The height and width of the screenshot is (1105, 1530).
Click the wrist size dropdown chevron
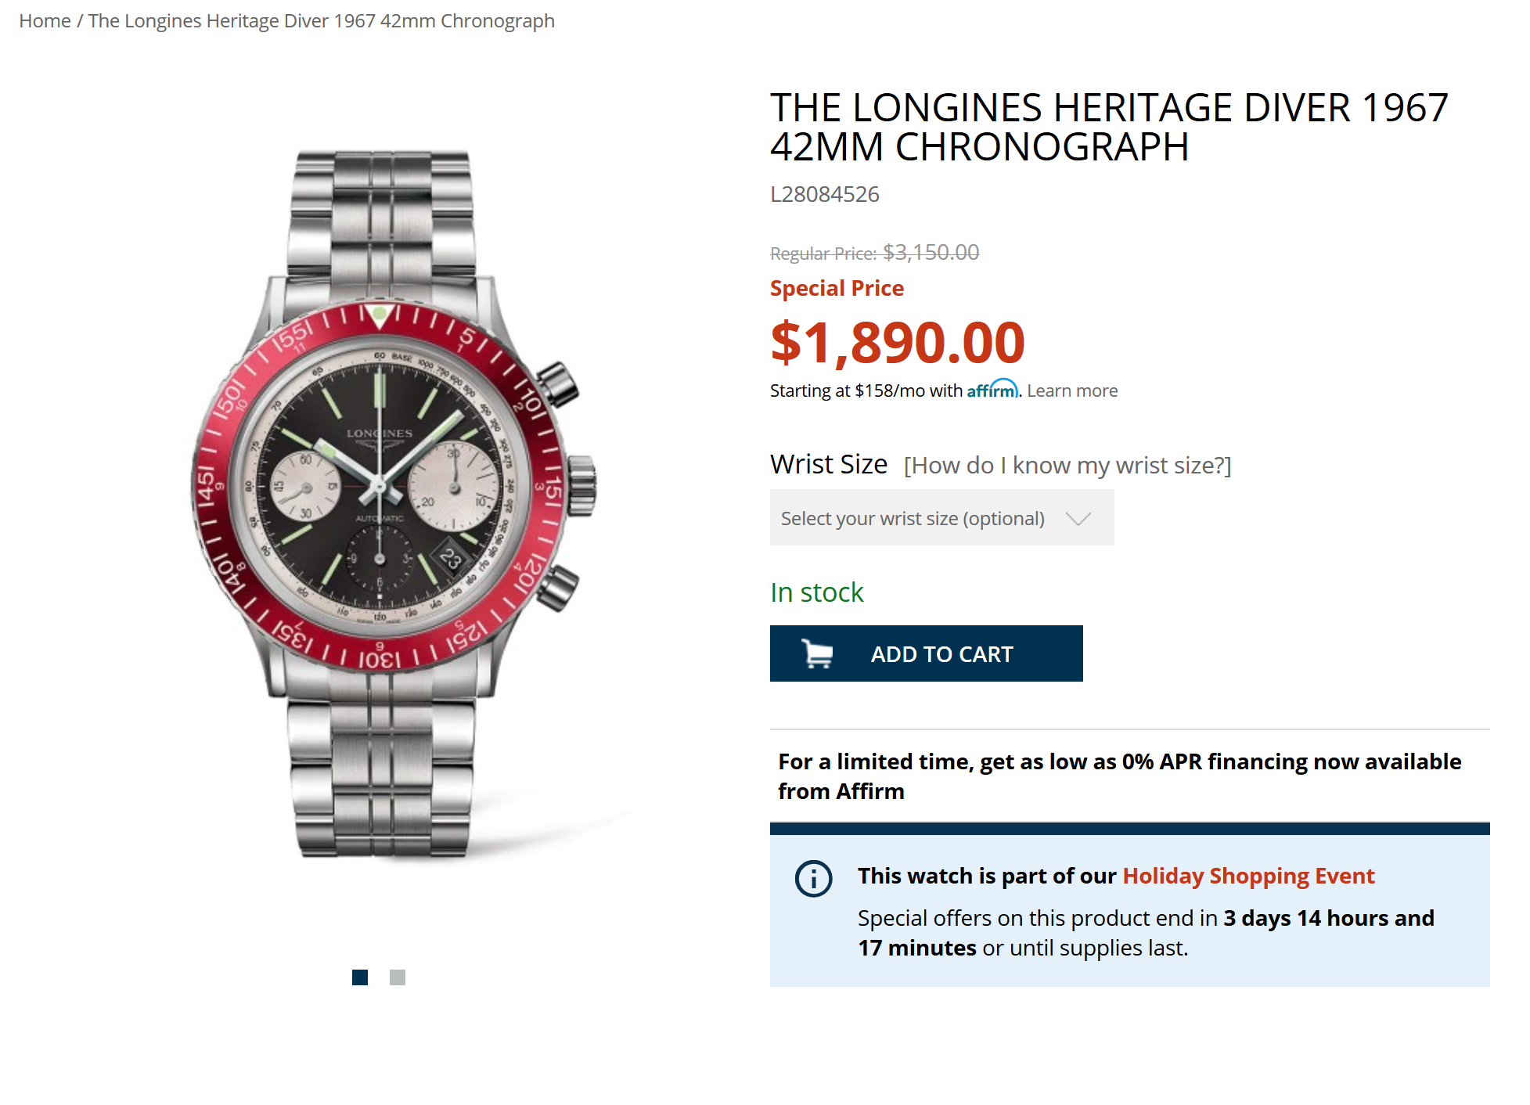click(x=1078, y=518)
